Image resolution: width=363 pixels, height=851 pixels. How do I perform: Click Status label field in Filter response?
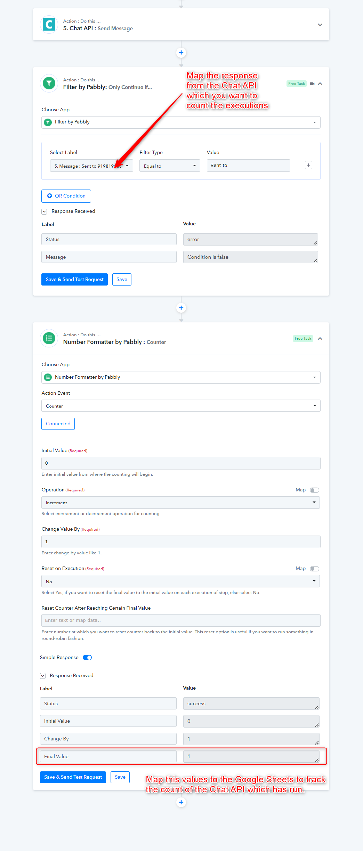click(x=109, y=239)
